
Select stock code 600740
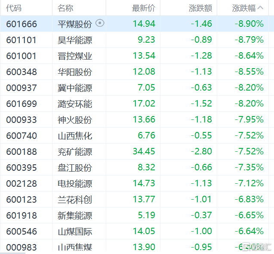click(x=22, y=135)
